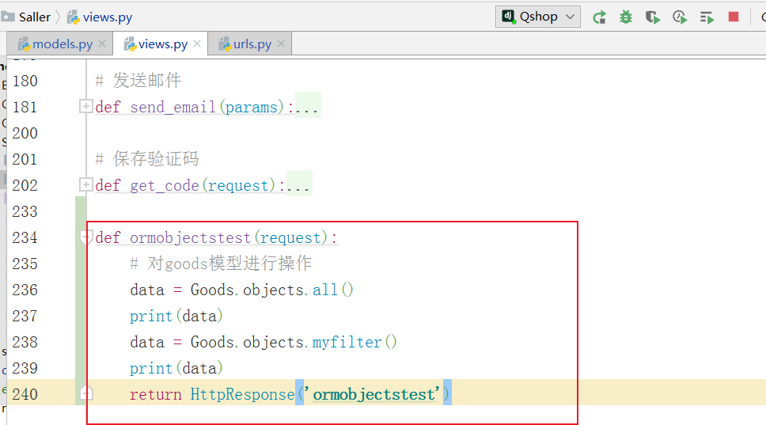
Task: Click the comment '# 保存验证码'
Action: (x=147, y=159)
